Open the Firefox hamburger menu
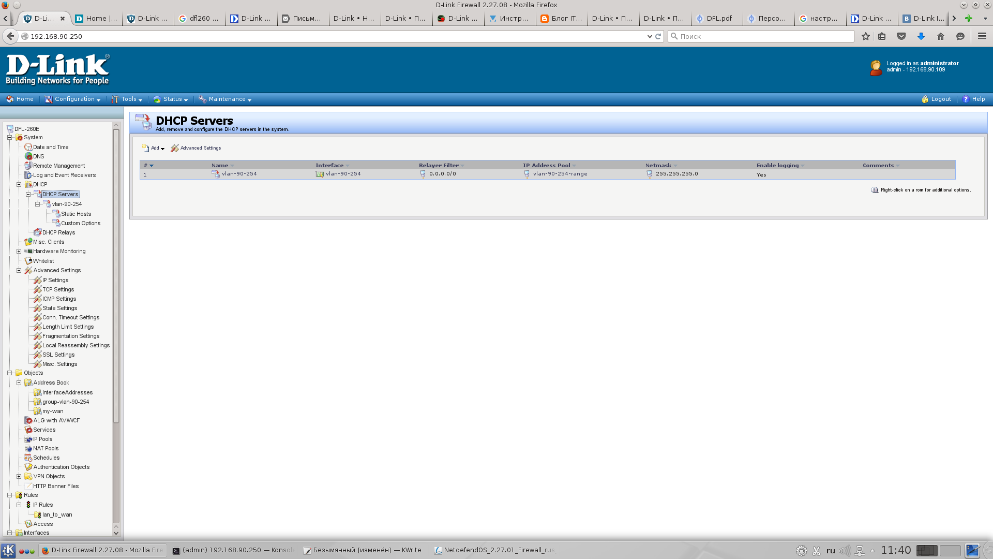 [x=982, y=36]
